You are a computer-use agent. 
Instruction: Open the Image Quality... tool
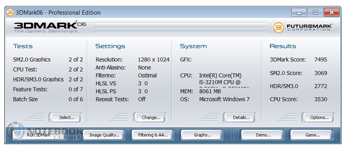pos(104,135)
